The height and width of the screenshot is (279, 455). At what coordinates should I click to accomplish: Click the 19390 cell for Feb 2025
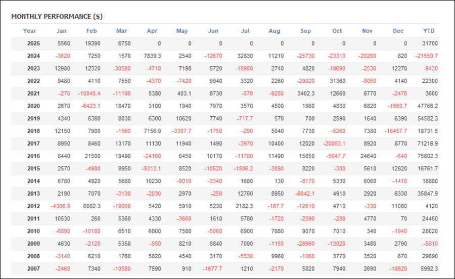[93, 43]
